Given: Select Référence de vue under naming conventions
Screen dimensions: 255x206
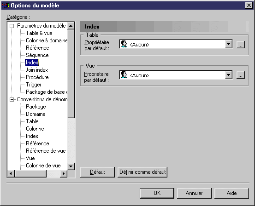Looking at the screenshot, I should (x=46, y=151).
